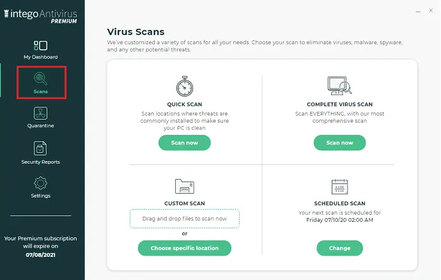Minimize the Intego Antivirus window
The height and width of the screenshot is (280, 441).
418,12
